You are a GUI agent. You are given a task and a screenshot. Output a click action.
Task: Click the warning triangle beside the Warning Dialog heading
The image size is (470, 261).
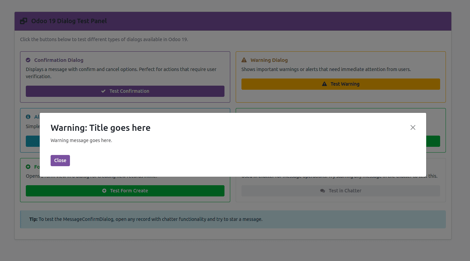click(244, 60)
